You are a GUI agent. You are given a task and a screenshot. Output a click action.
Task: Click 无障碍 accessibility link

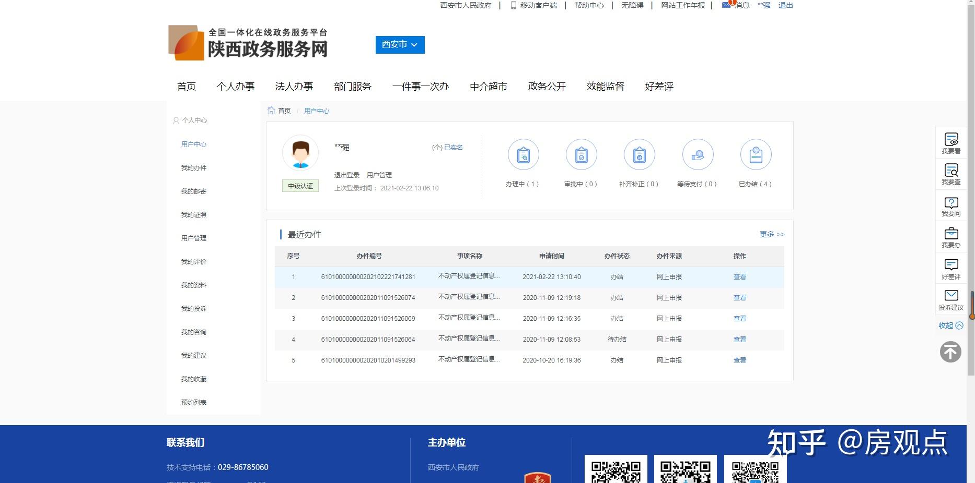point(632,5)
